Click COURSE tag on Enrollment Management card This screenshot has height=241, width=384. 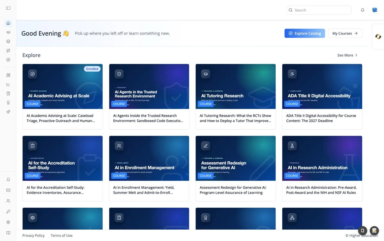pos(119,176)
